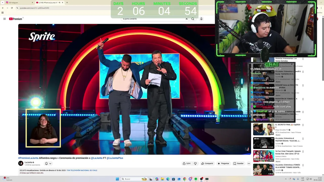Open options for 'TOMÁS VA A MORIR'
This screenshot has height=182, width=324.
pos(303,165)
